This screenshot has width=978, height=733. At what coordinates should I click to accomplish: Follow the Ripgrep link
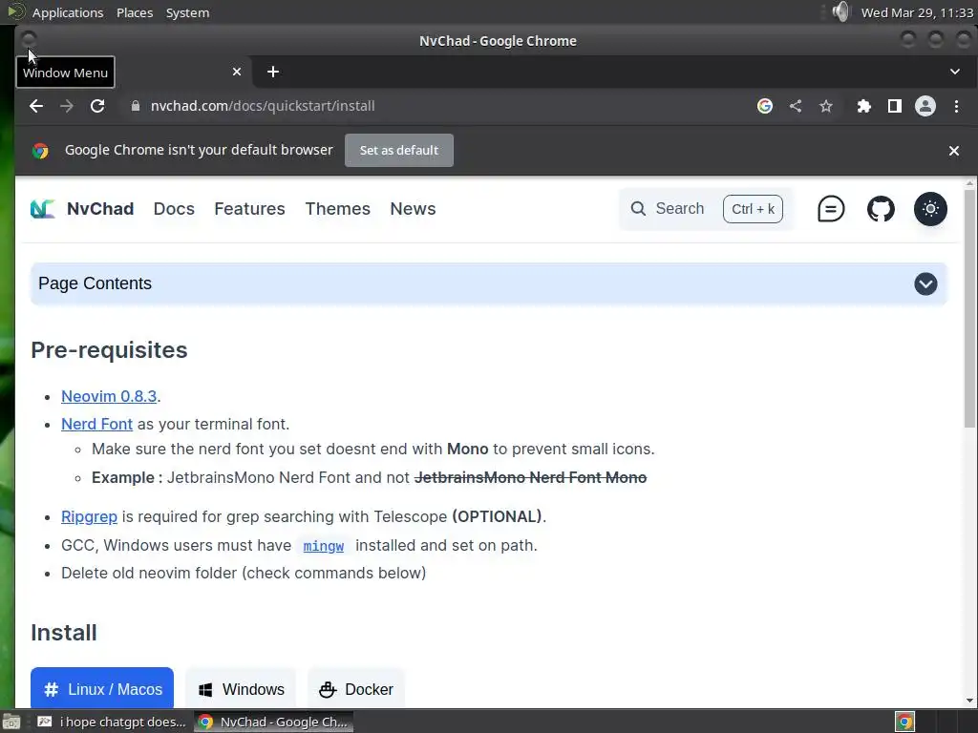coord(89,516)
